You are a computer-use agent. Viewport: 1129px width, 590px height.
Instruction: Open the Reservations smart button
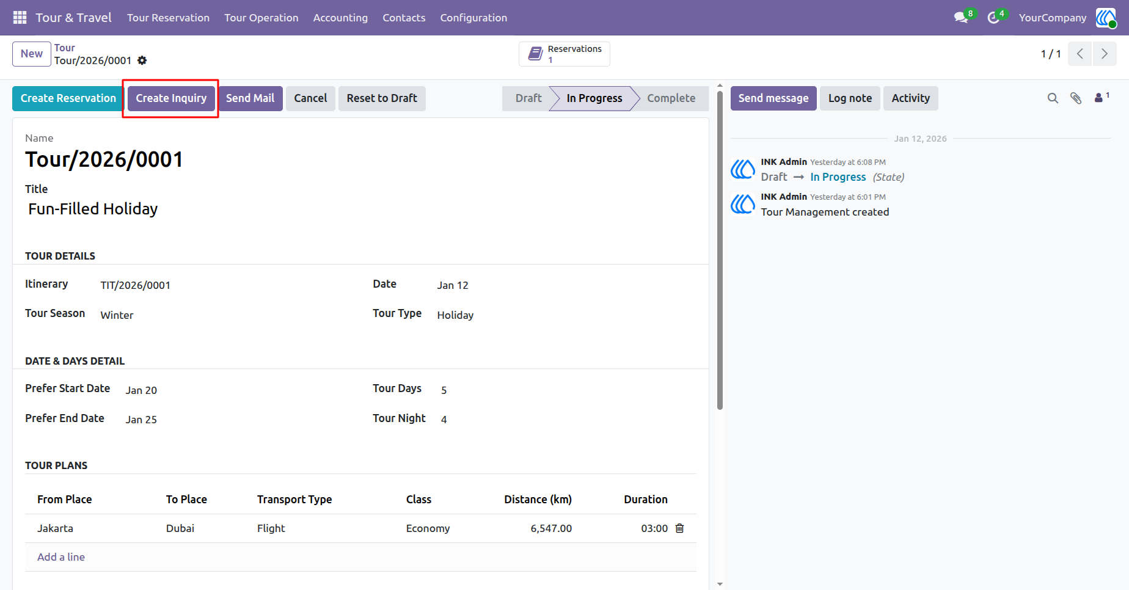(564, 54)
